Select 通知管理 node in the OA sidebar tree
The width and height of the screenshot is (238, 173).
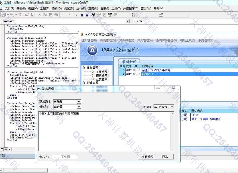(x=92, y=68)
